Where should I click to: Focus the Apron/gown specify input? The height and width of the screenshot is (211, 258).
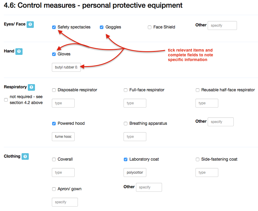pyautogui.click(x=65, y=202)
